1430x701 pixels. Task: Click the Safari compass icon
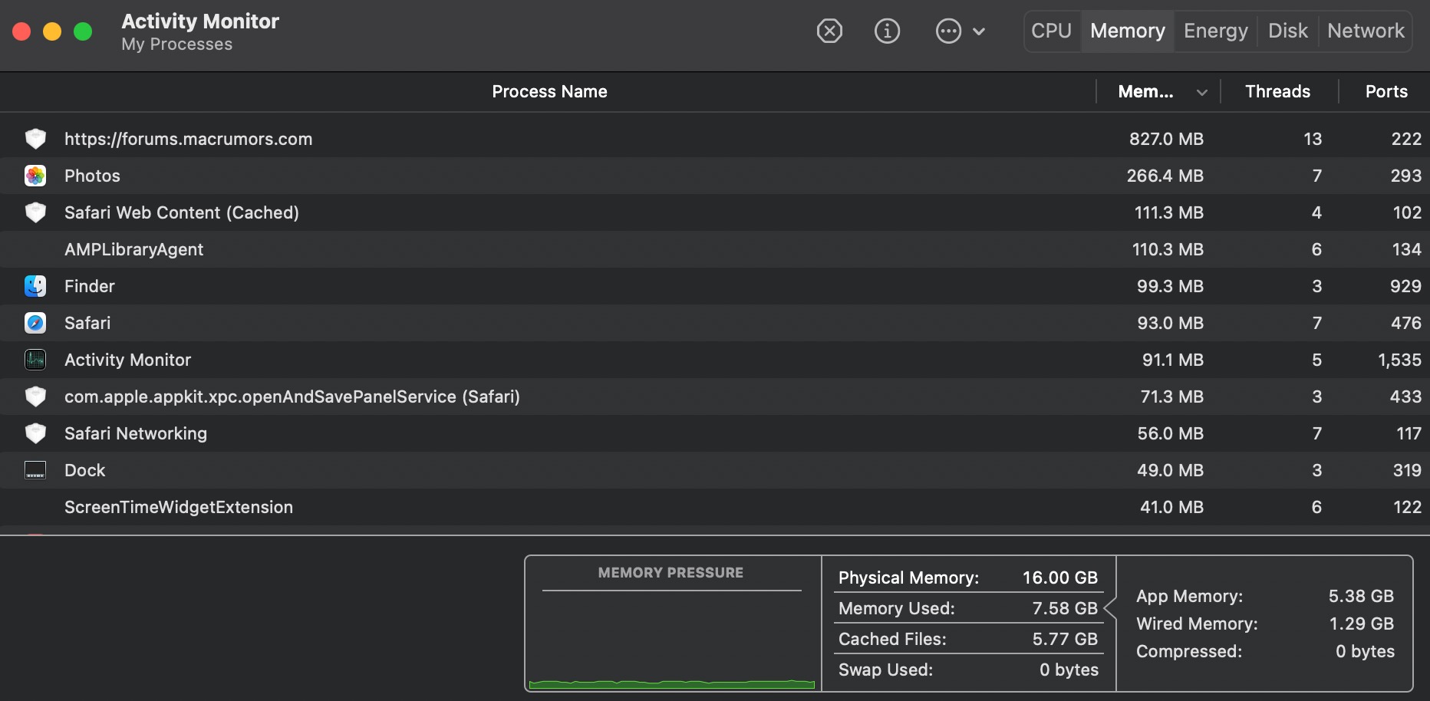tap(35, 323)
